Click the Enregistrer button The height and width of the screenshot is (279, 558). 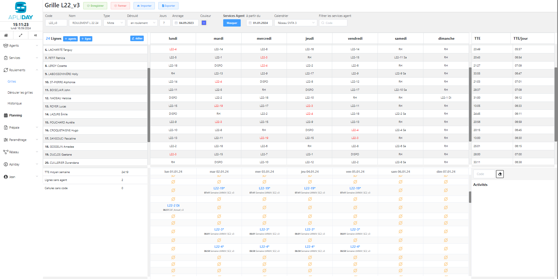(x=95, y=6)
